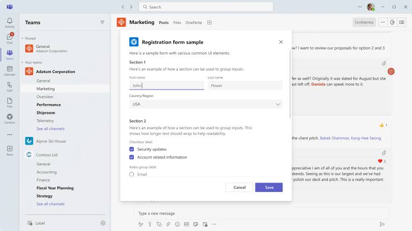The image size is (412, 231).
Task: Open the Calendar app
Action: coord(9,71)
